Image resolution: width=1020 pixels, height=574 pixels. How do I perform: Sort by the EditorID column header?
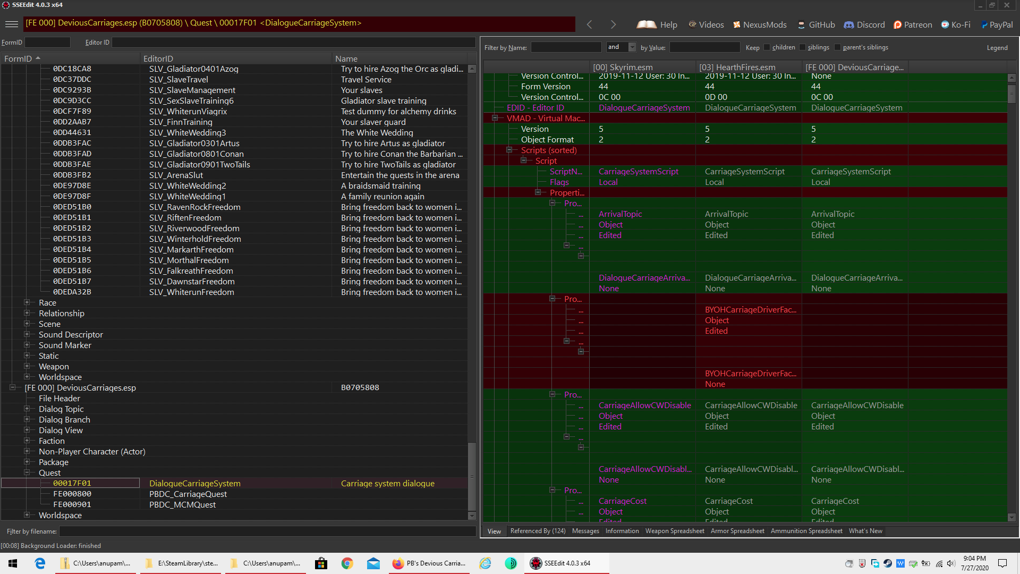point(236,58)
